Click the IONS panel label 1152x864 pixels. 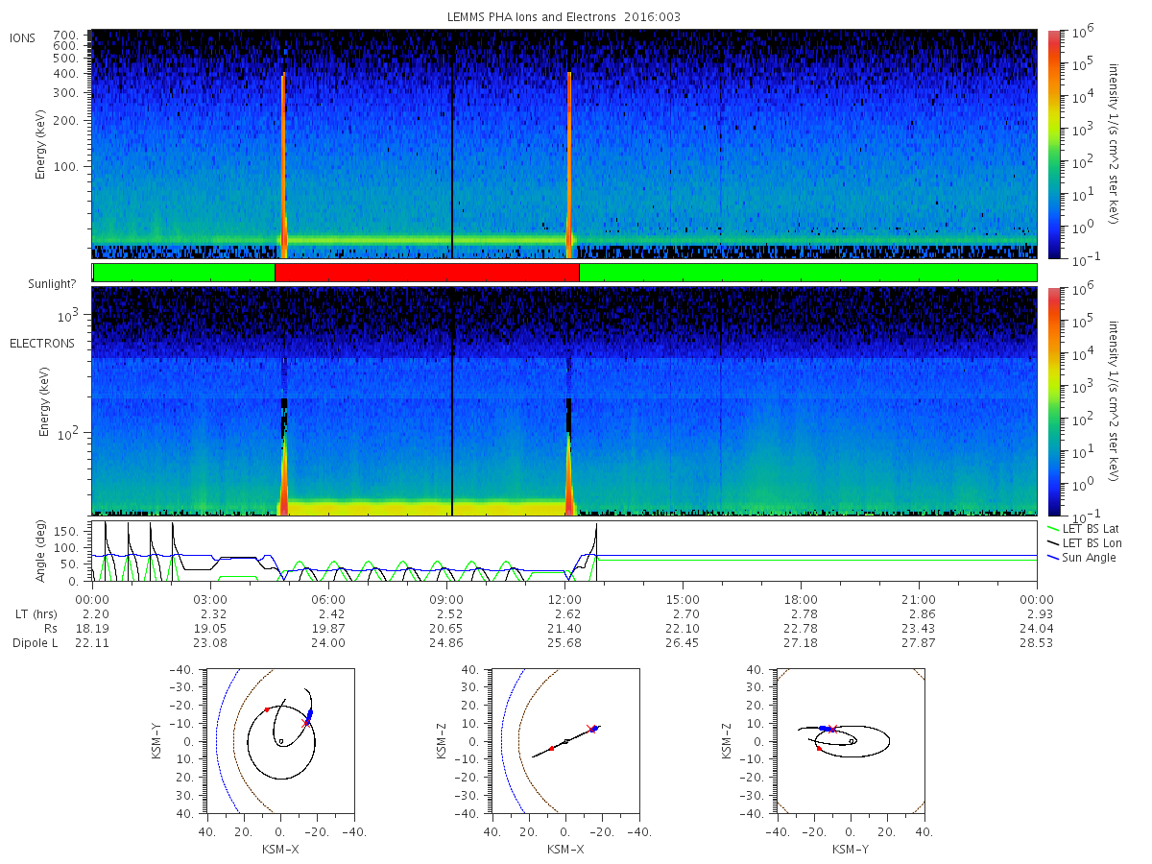click(23, 38)
